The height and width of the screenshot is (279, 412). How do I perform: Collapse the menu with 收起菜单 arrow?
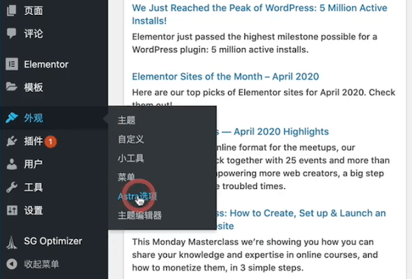click(12, 264)
